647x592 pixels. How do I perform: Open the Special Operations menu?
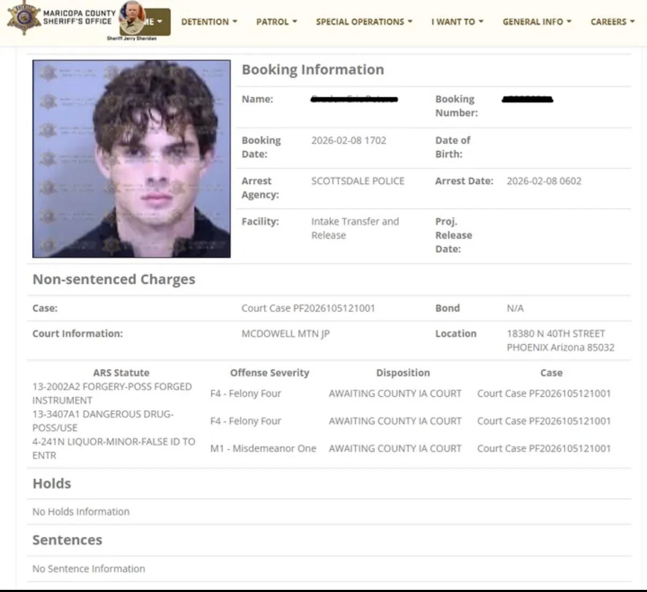(x=364, y=22)
